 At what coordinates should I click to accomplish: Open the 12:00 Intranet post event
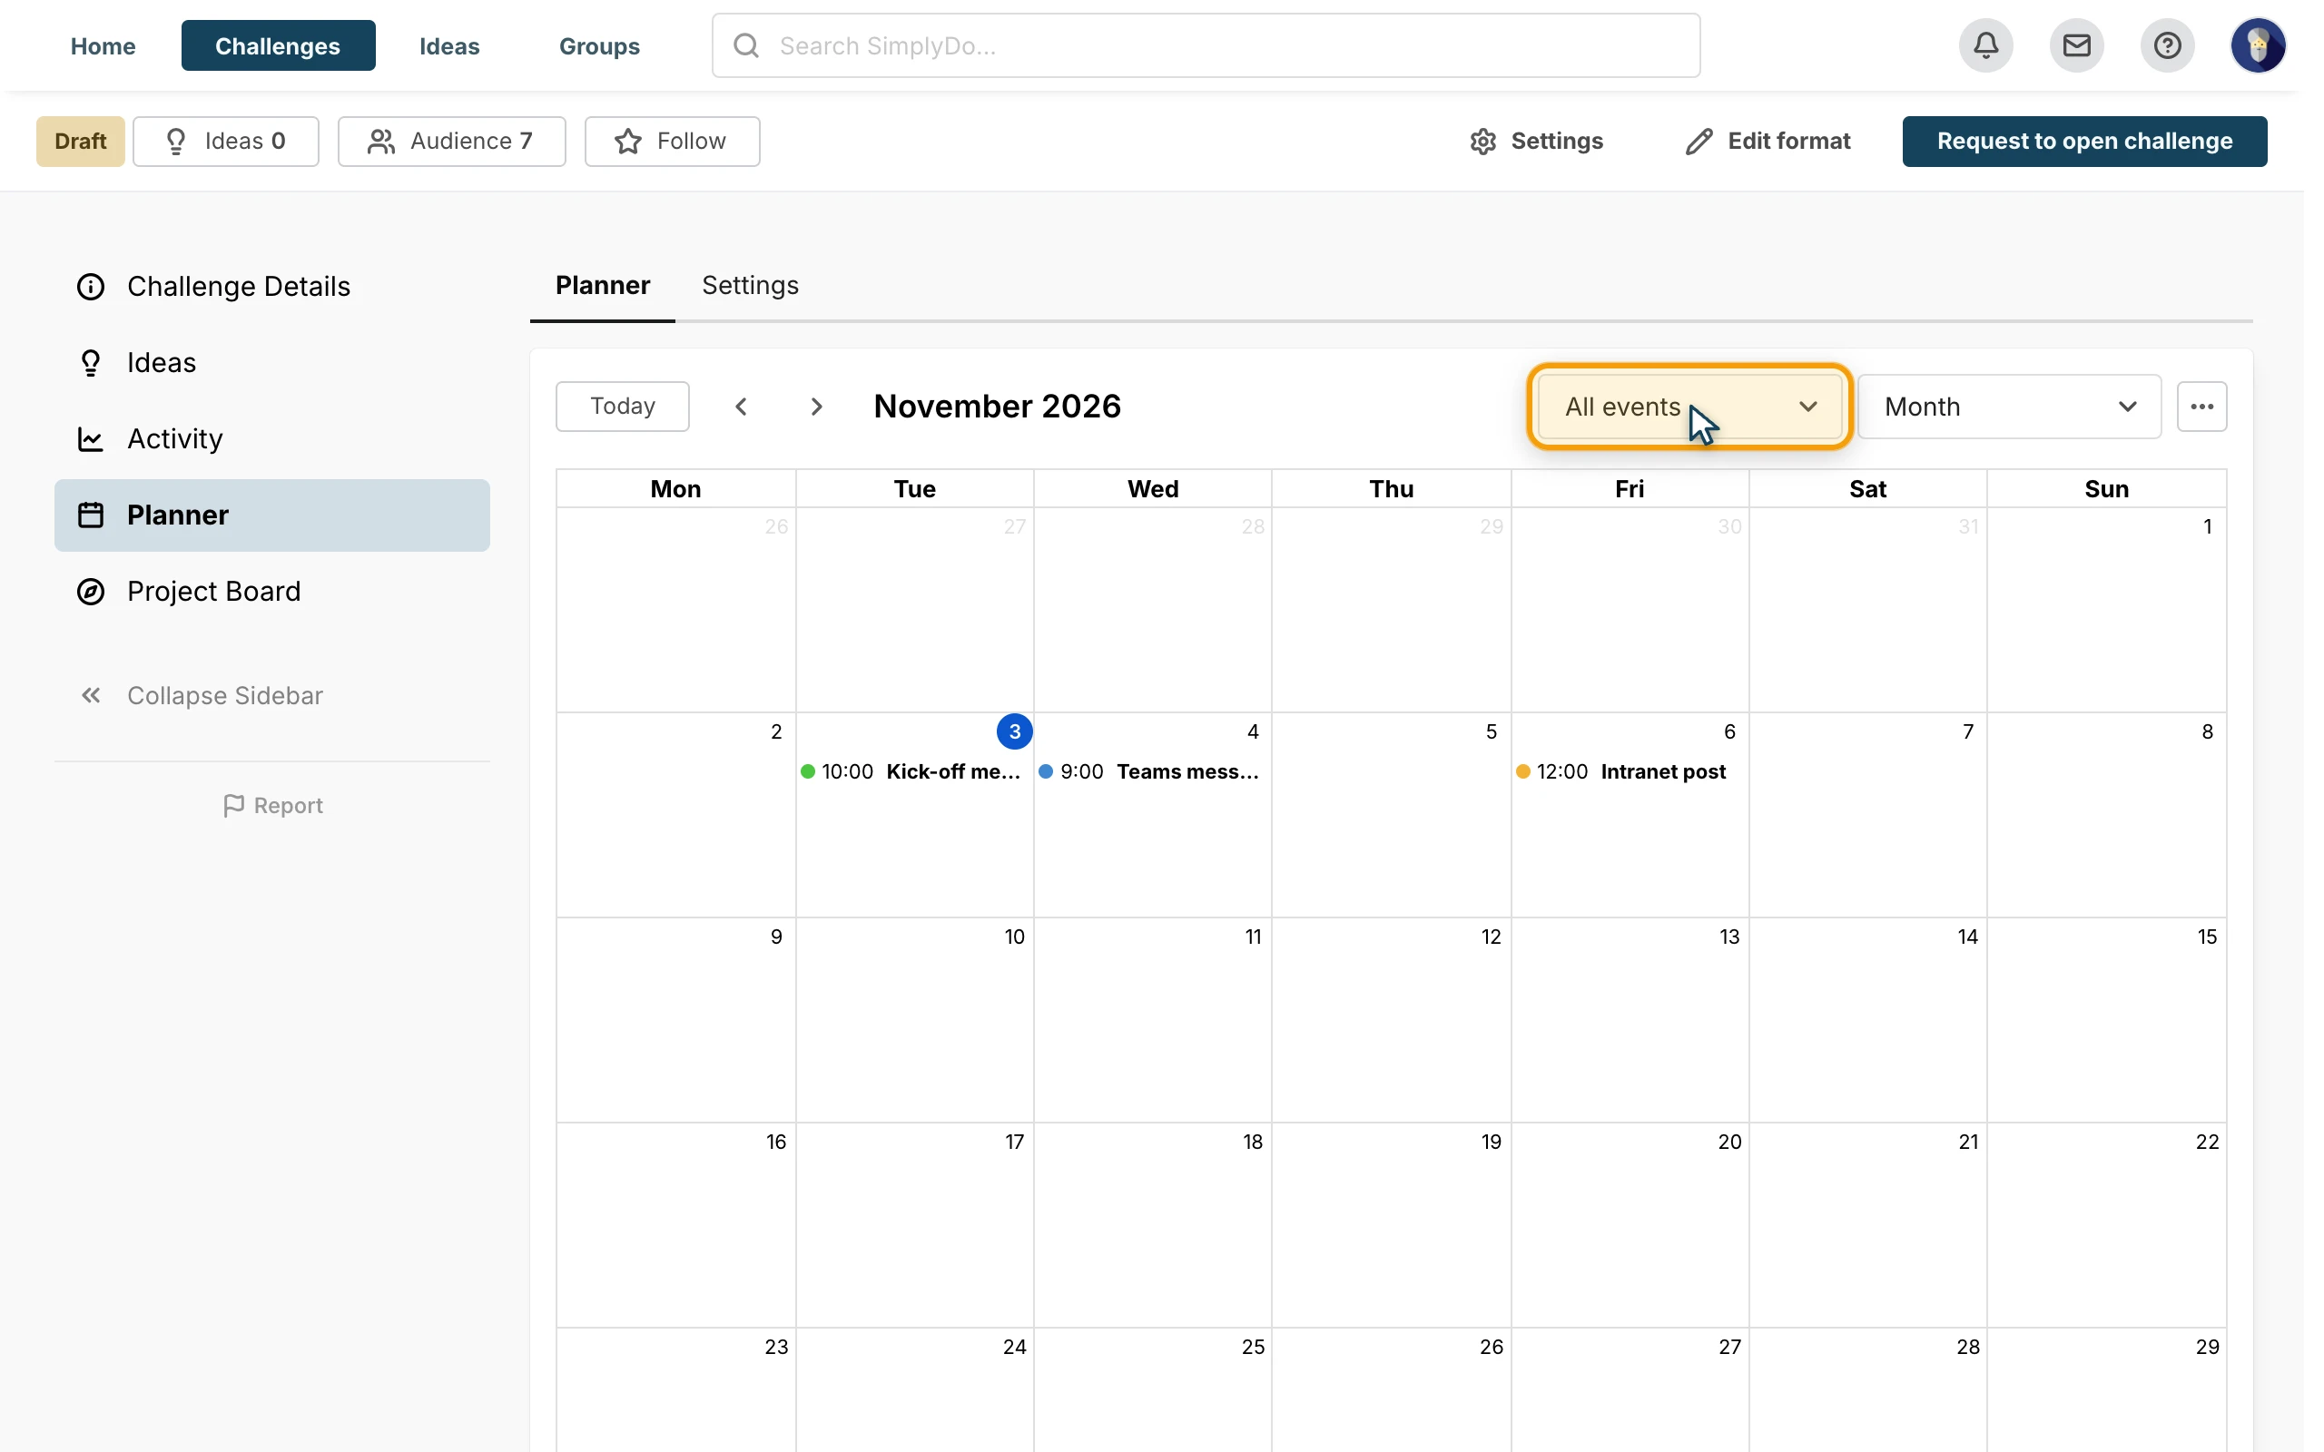[1622, 771]
